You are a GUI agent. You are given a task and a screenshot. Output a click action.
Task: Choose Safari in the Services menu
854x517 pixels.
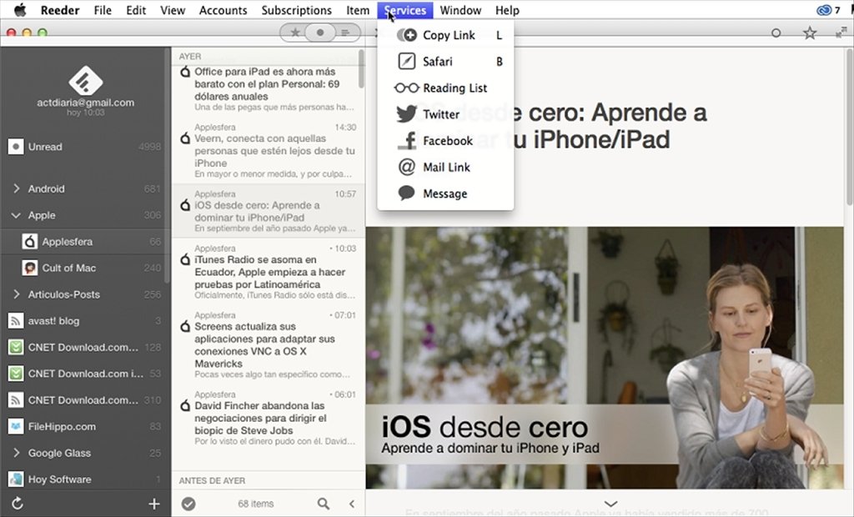pos(445,62)
